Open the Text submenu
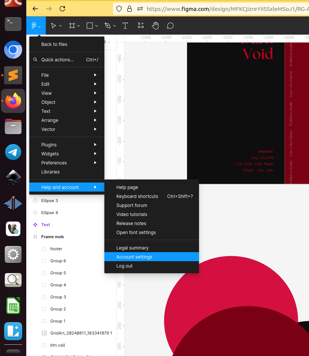The image size is (309, 356). [67, 111]
